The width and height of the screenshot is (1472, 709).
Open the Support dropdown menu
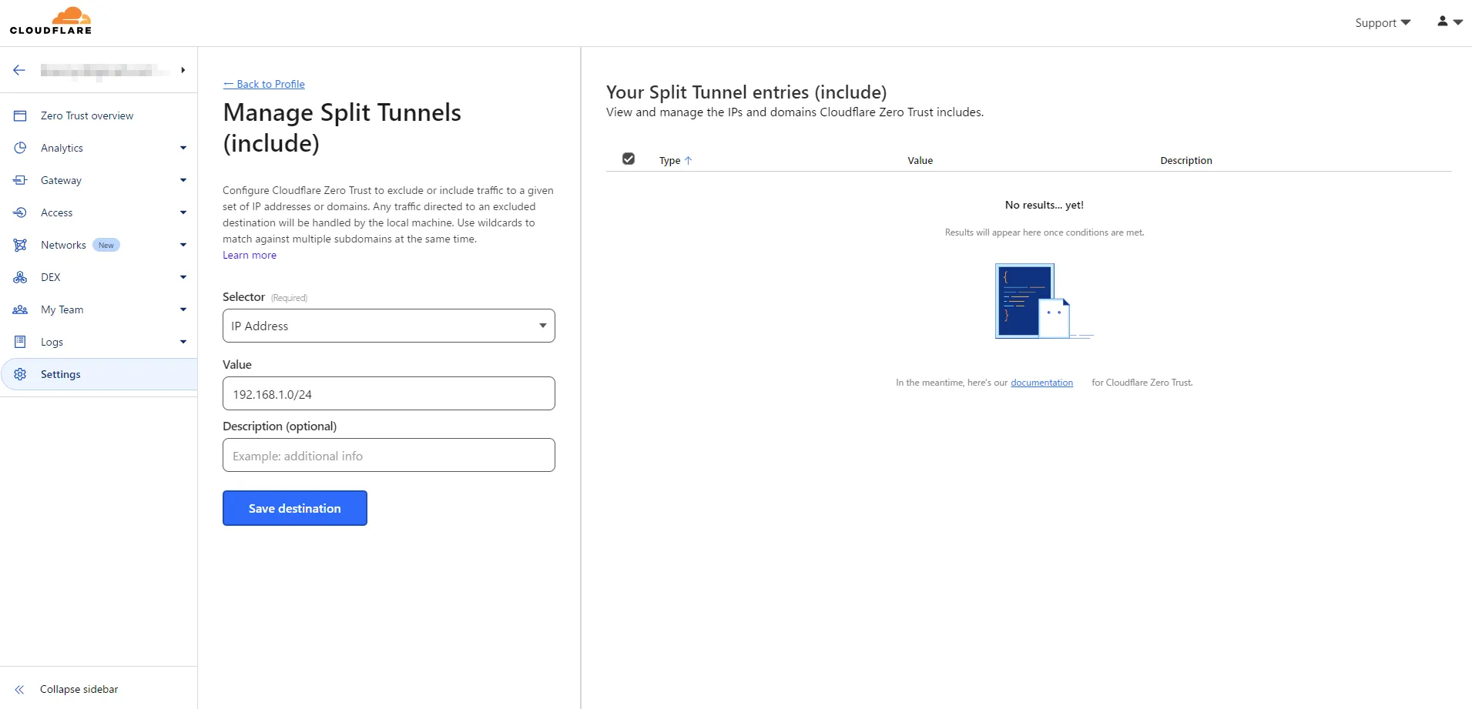1383,22
